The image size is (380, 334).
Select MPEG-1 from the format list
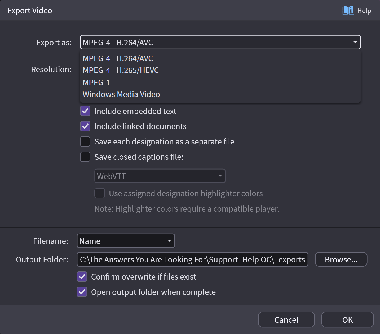96,83
